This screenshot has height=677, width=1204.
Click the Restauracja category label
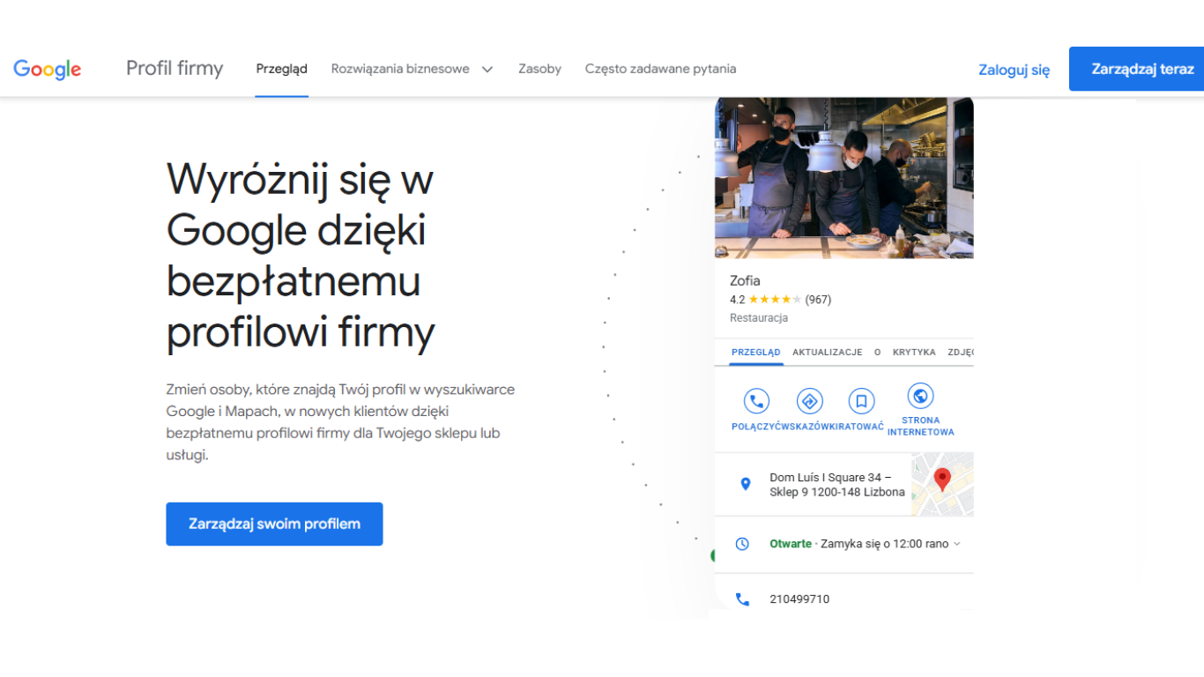tap(759, 318)
